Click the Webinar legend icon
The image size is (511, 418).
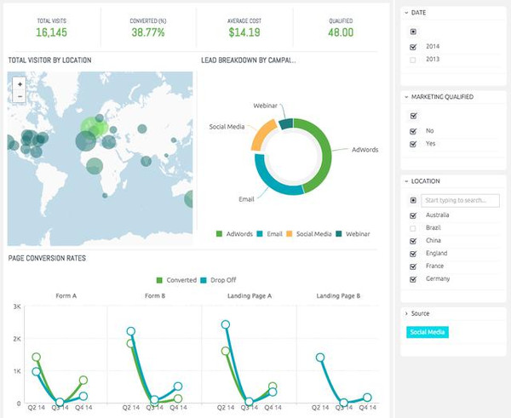[x=340, y=233]
